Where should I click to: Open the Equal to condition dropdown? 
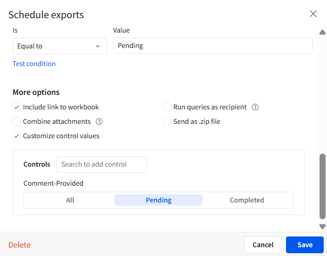(59, 46)
